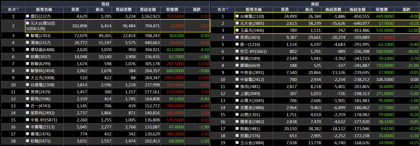Open stock 景碩(3189)

point(250,58)
